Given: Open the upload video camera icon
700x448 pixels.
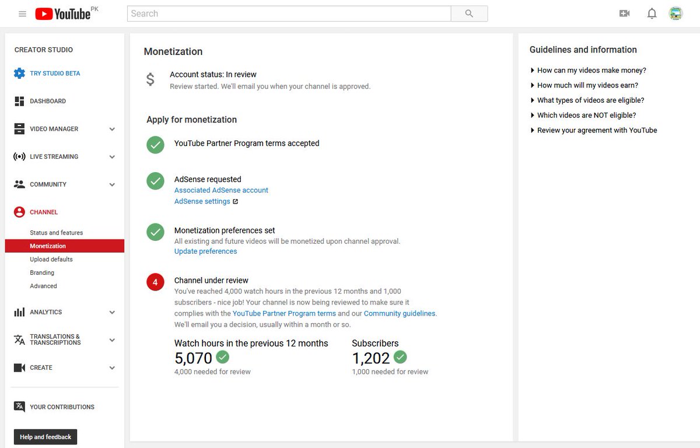Looking at the screenshot, I should click(624, 13).
